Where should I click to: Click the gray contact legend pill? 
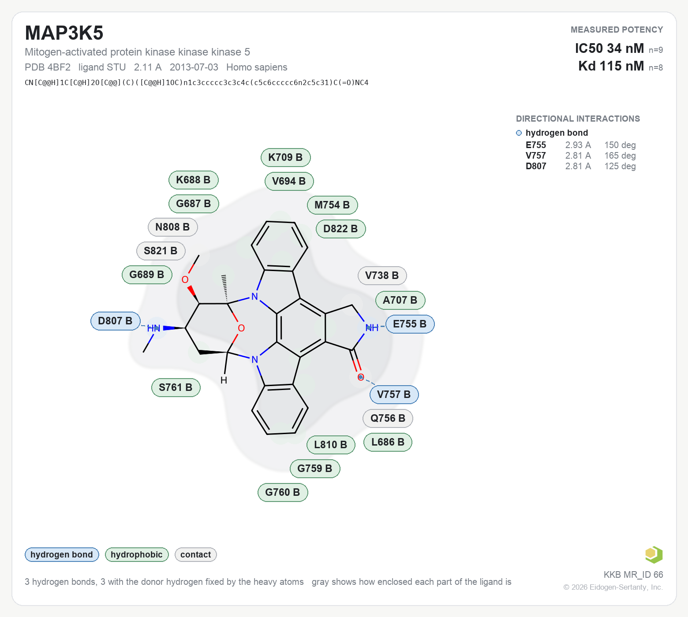(196, 554)
